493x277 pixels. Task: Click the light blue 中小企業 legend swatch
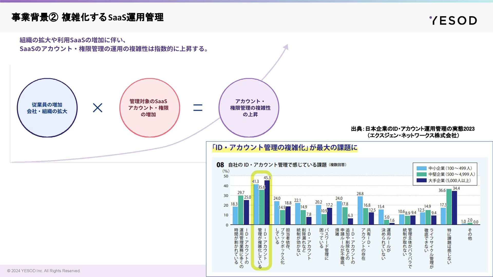pyautogui.click(x=421, y=168)
